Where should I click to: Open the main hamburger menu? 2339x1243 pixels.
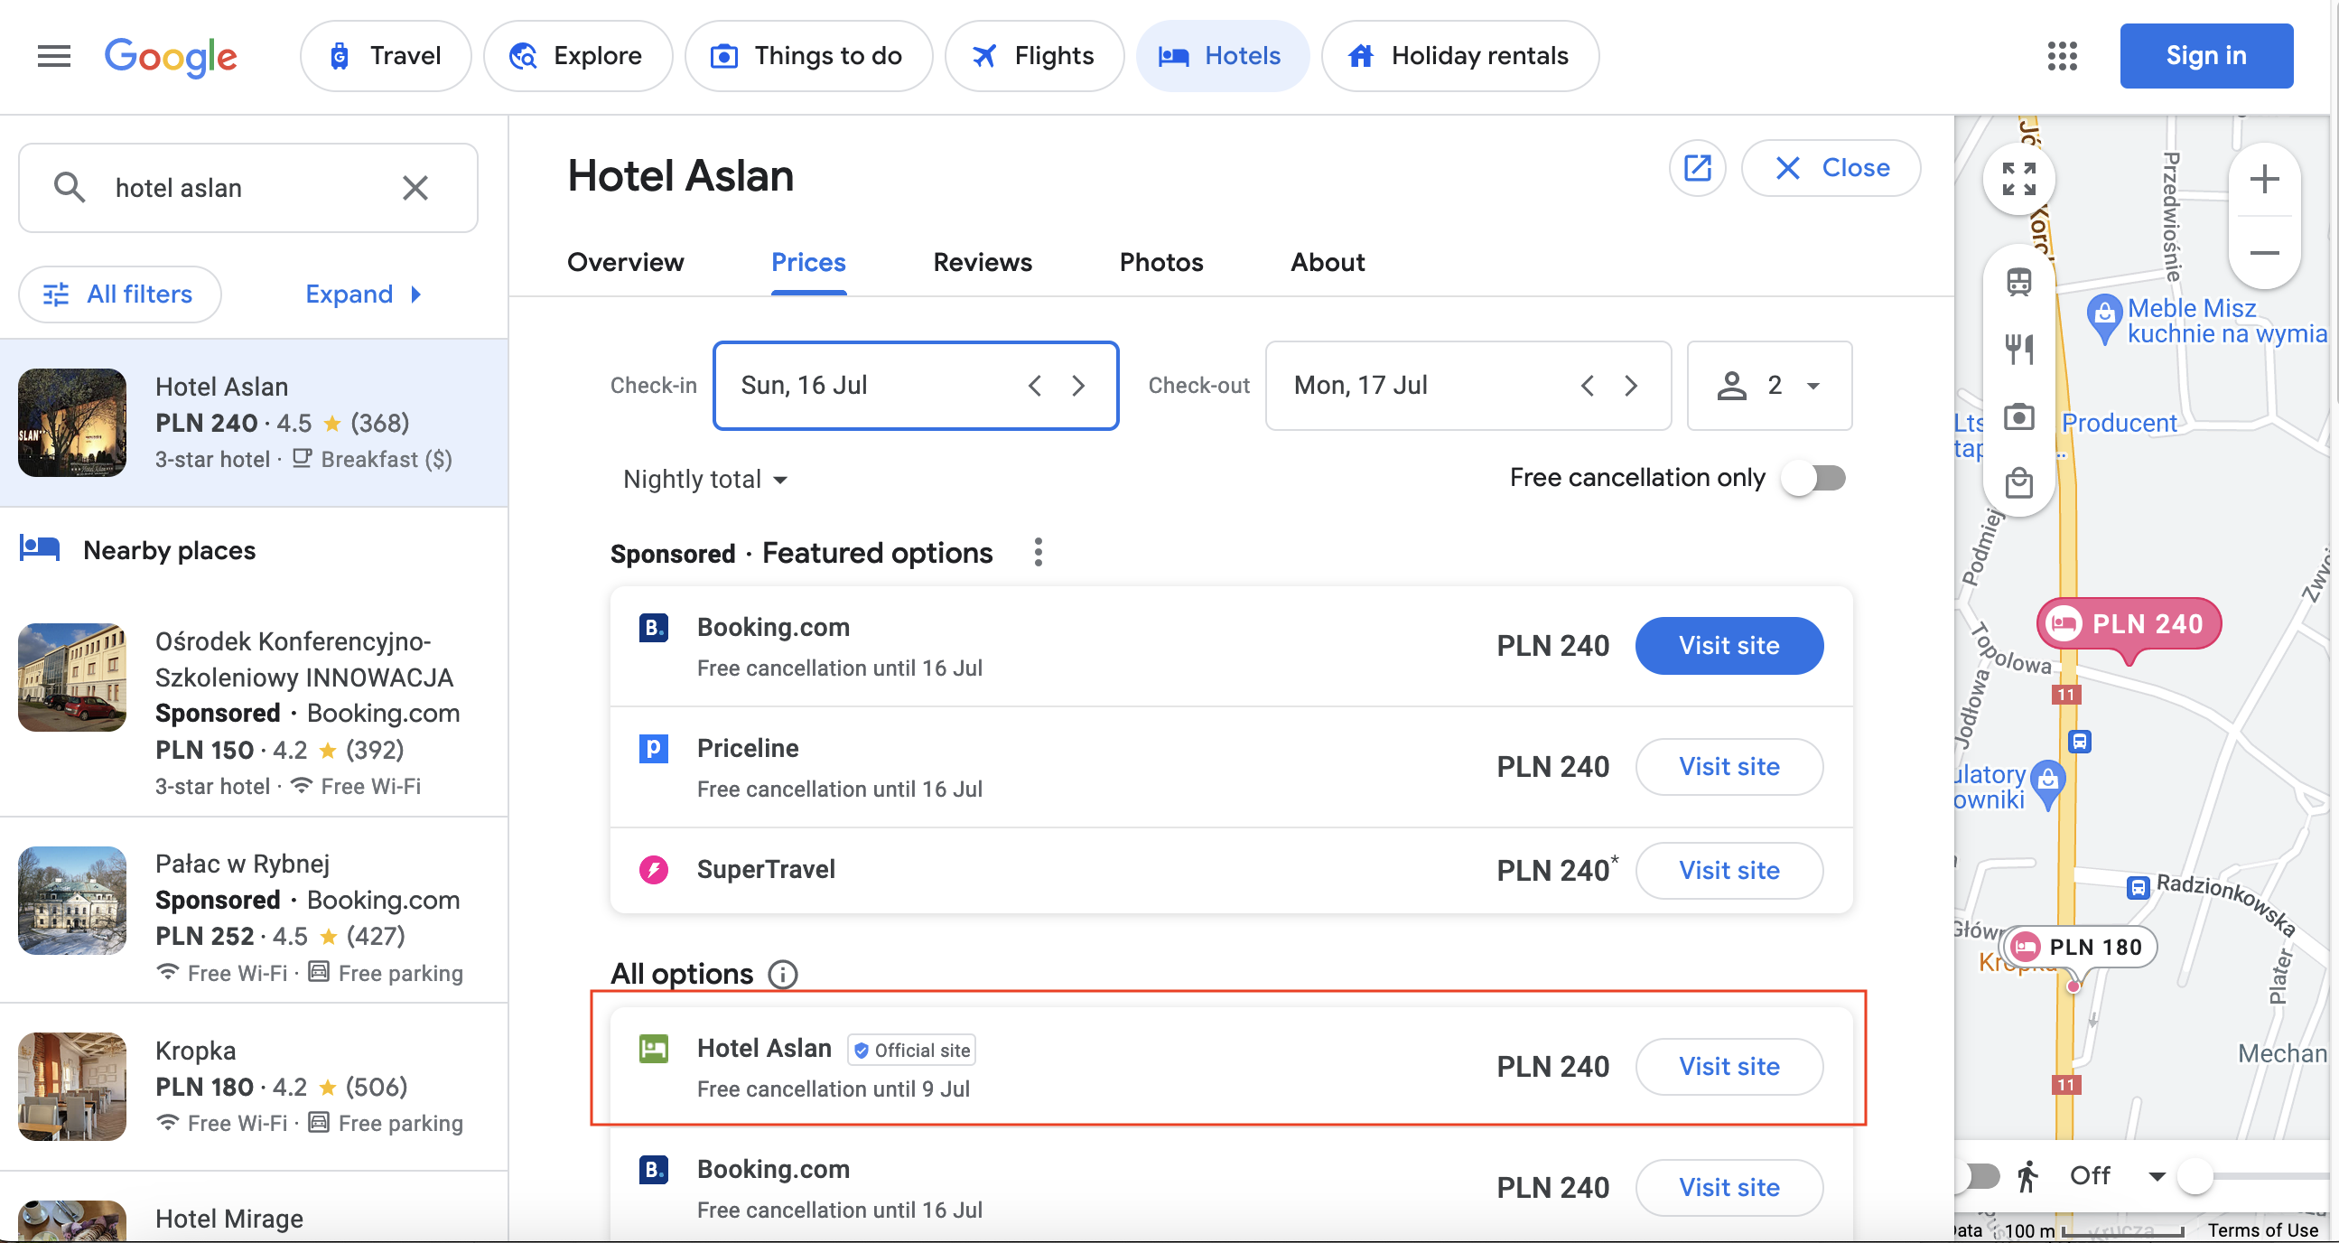[53, 56]
